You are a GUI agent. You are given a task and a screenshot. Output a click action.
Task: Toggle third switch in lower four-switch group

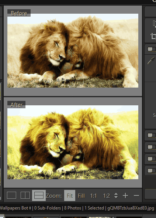pos(152,159)
